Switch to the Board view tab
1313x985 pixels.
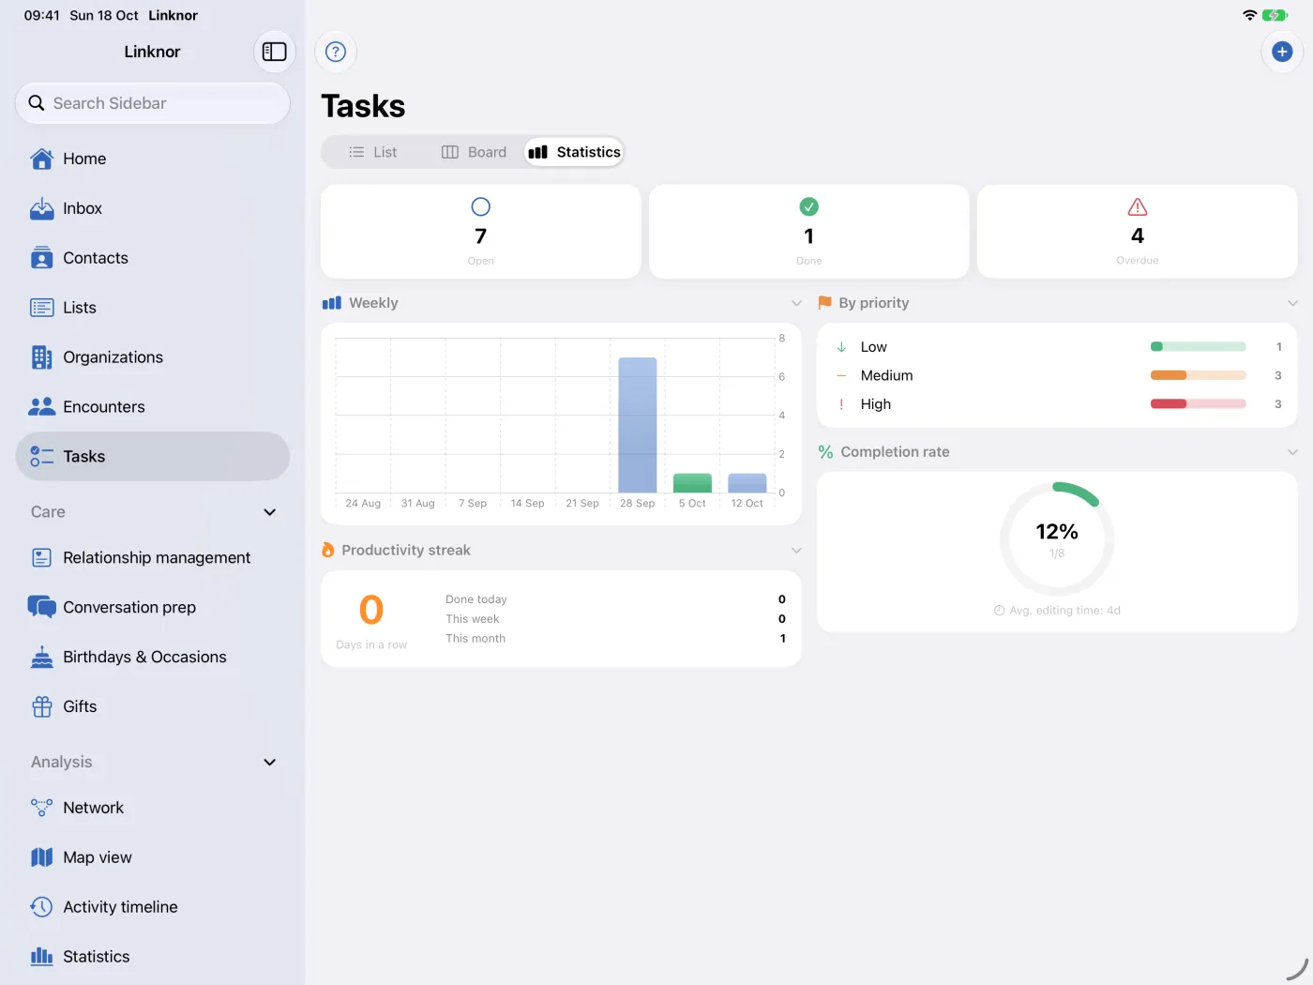tap(474, 152)
